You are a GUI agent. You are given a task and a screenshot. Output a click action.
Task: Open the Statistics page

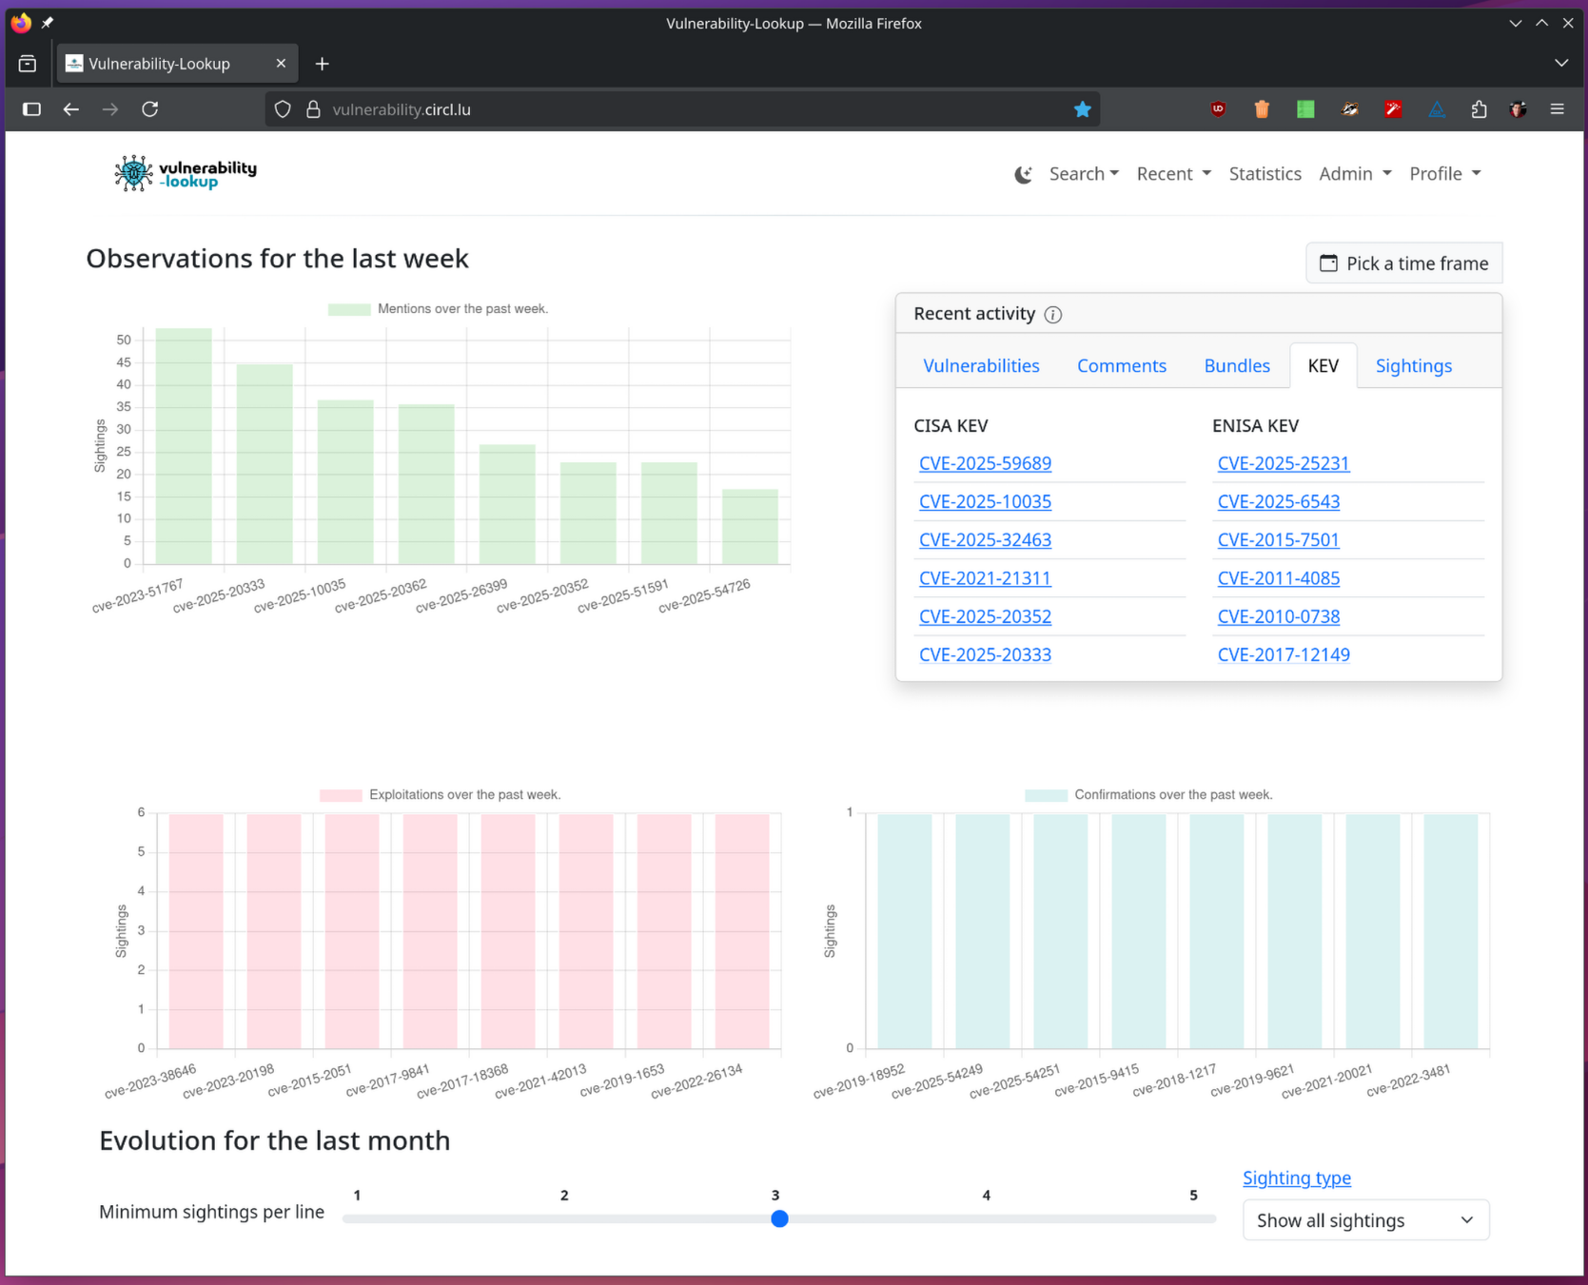click(x=1265, y=174)
